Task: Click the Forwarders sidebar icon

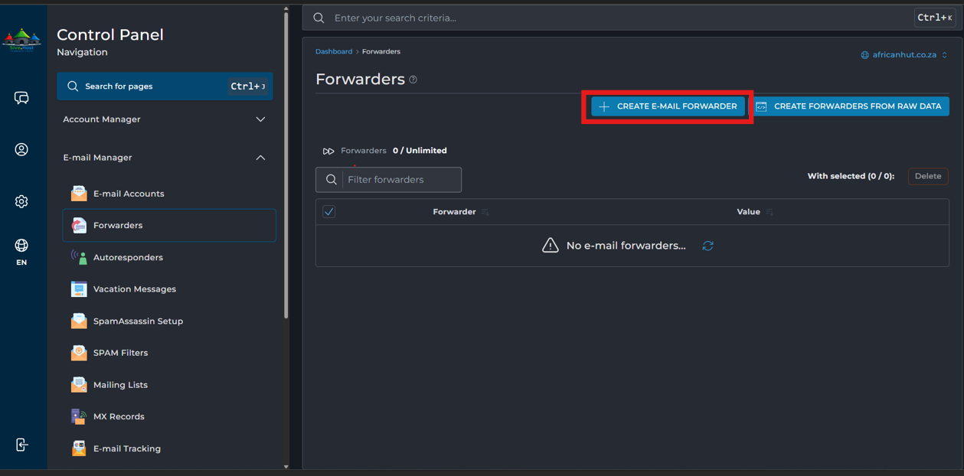Action: pyautogui.click(x=79, y=225)
